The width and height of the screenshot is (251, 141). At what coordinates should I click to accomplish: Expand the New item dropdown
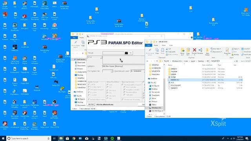pos(216,49)
